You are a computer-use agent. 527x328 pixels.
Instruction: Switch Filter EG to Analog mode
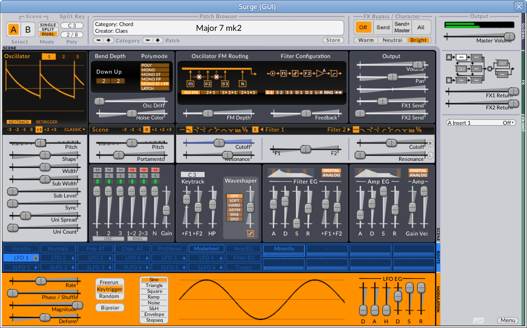coord(331,175)
